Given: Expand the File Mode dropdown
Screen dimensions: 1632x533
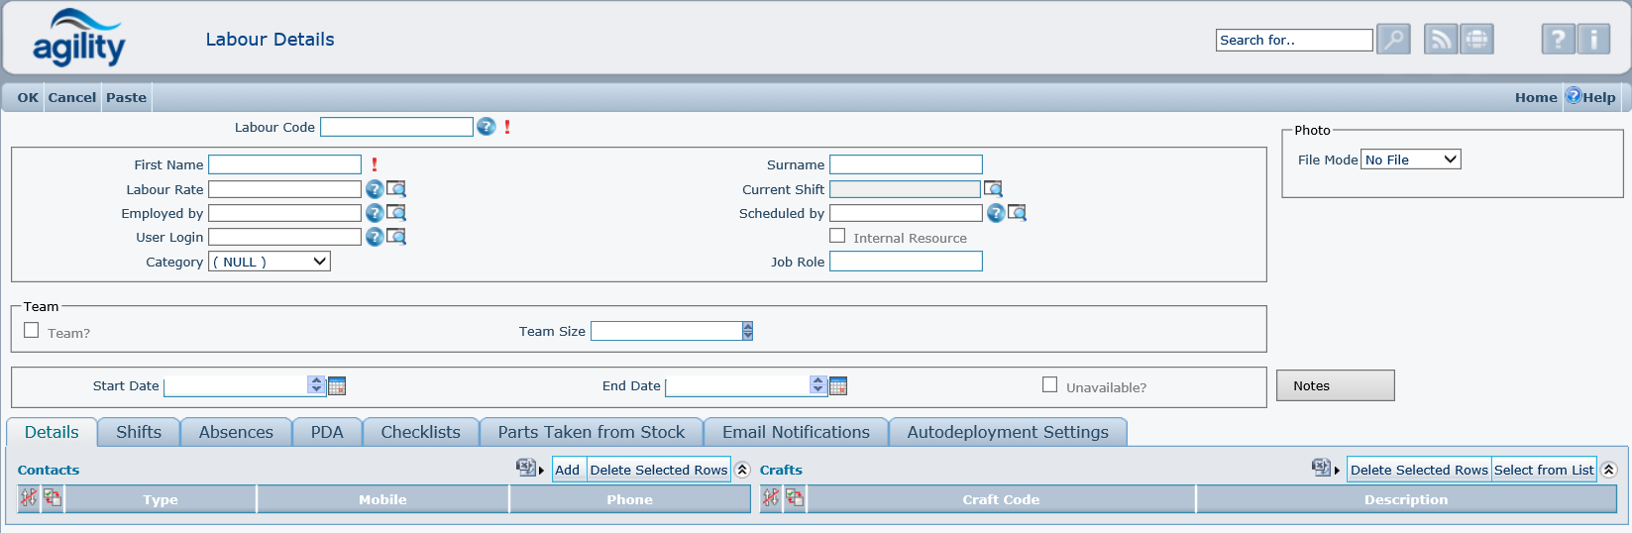Looking at the screenshot, I should pos(1410,160).
